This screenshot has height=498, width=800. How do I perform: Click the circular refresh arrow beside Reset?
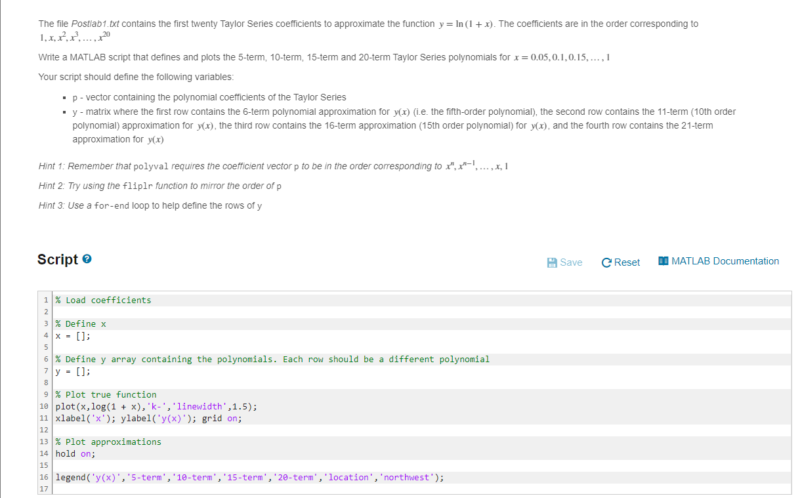[x=605, y=262]
